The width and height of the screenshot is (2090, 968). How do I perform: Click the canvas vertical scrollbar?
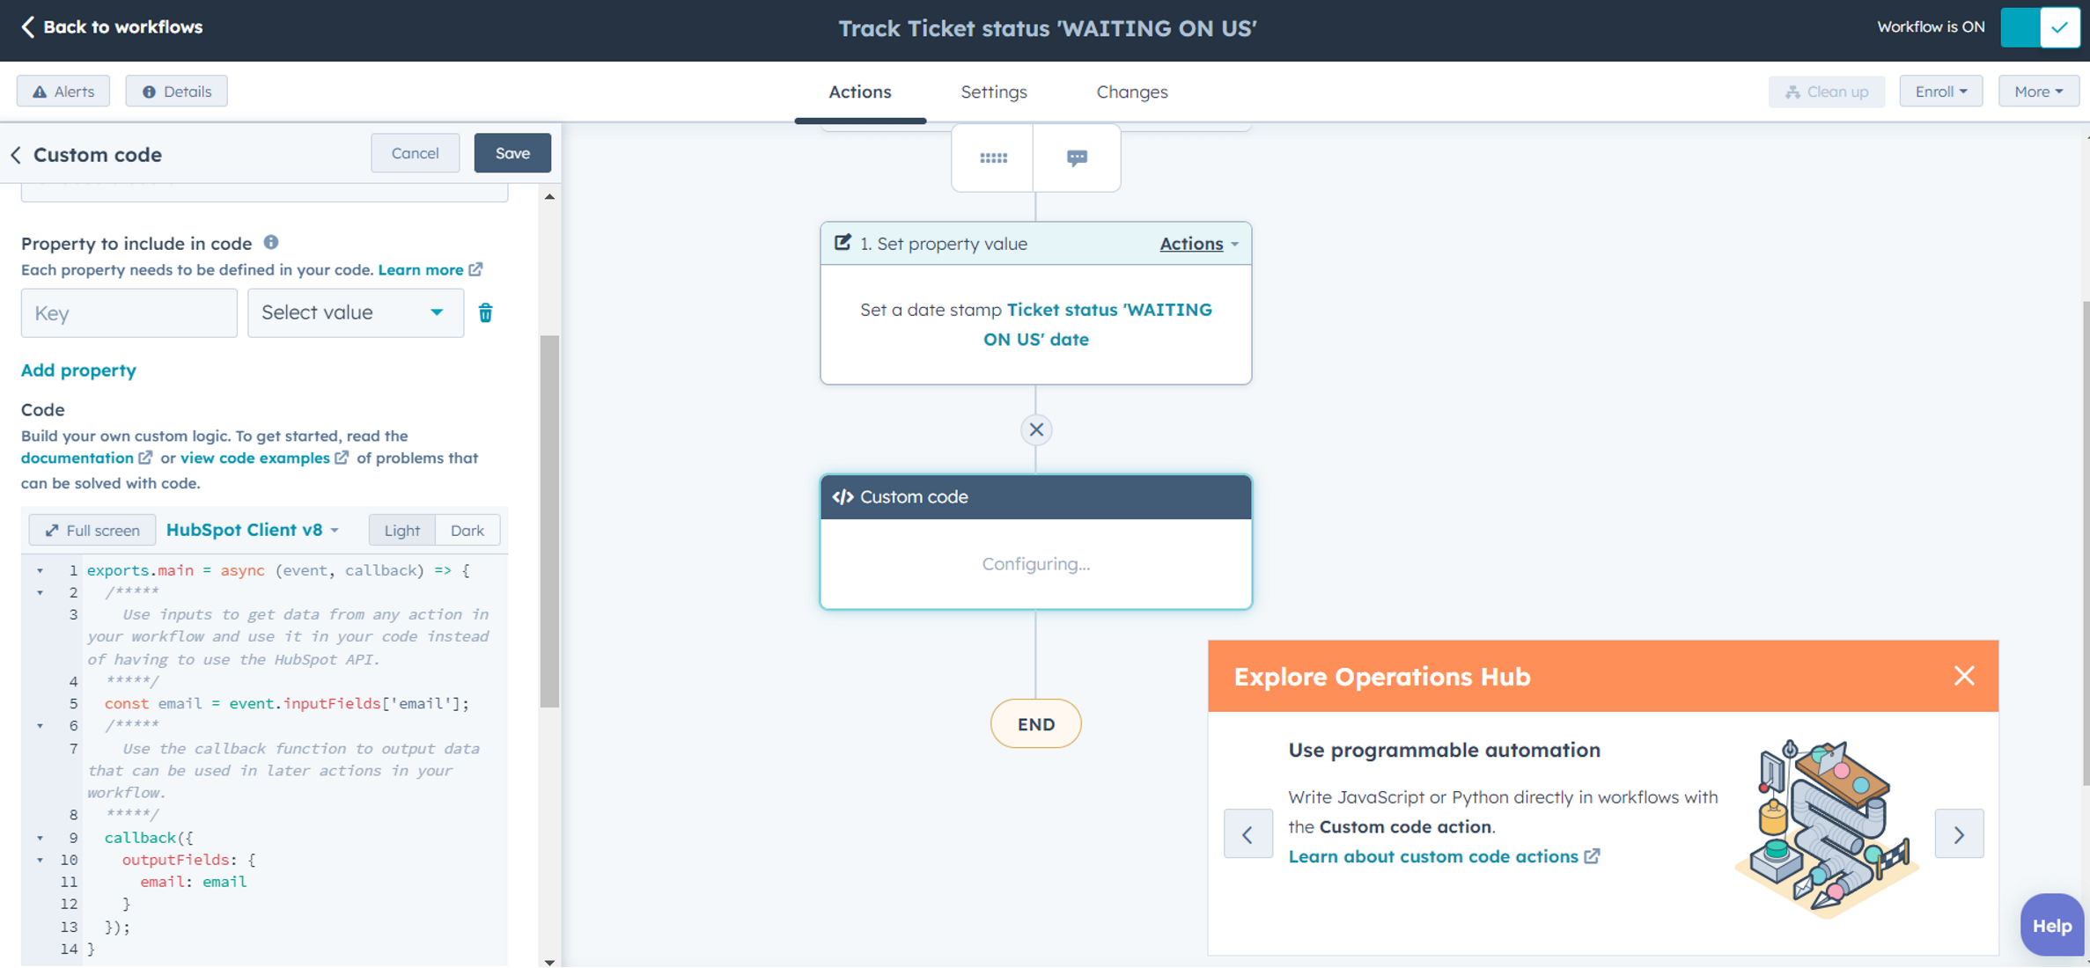2085,544
